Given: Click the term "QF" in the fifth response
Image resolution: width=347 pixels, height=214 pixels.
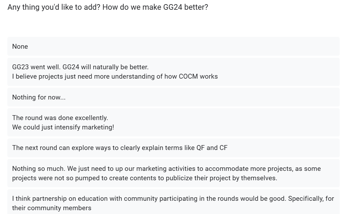Looking at the screenshot, I should (x=200, y=148).
